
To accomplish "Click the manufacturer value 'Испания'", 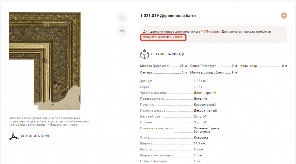I will 200,99.
